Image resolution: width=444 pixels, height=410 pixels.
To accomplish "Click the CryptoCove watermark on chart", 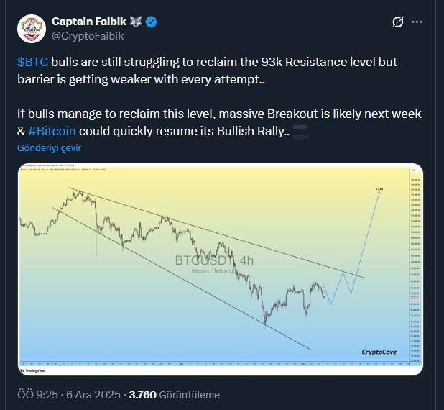I will (380, 352).
